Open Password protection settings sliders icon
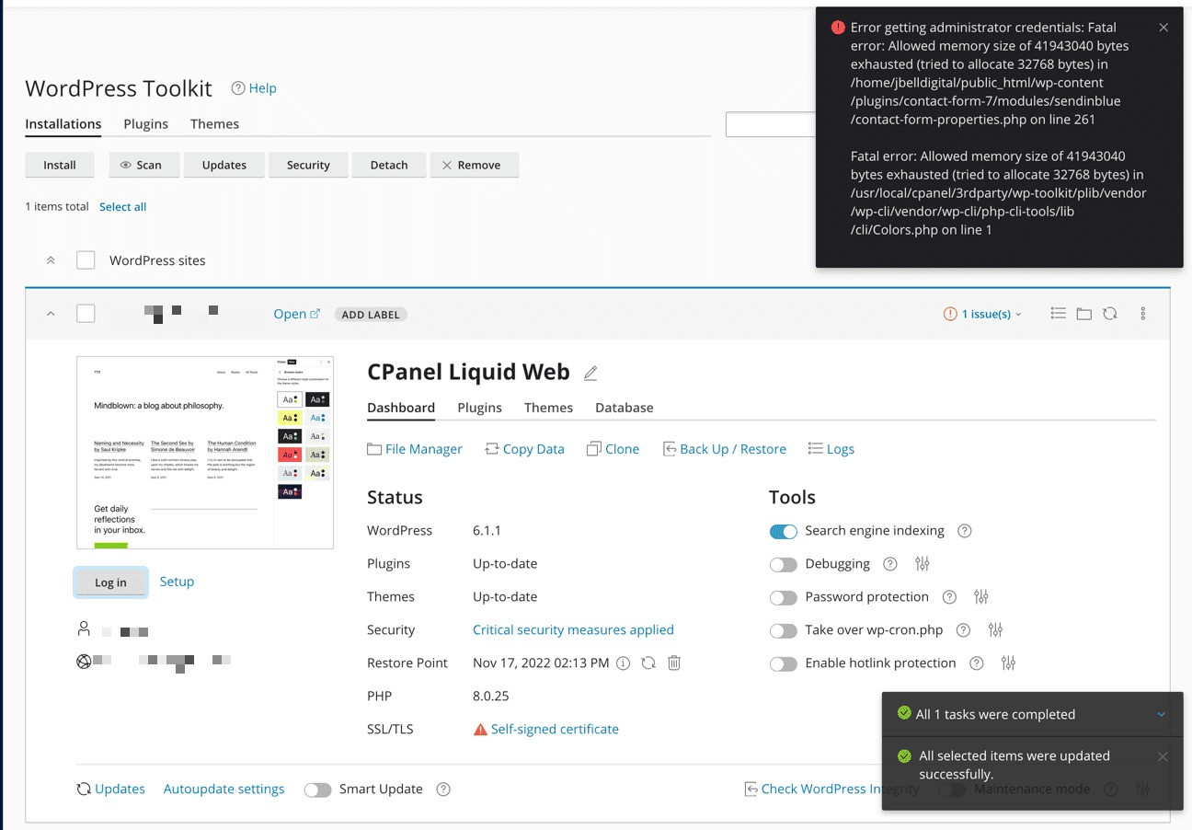1192x830 pixels. click(981, 597)
